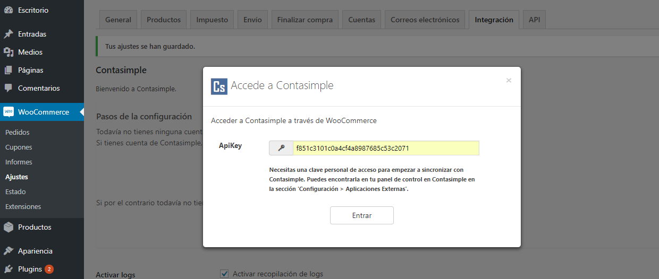The height and width of the screenshot is (279, 659).
Task: Click the Plugins plug icon
Action: (9, 269)
